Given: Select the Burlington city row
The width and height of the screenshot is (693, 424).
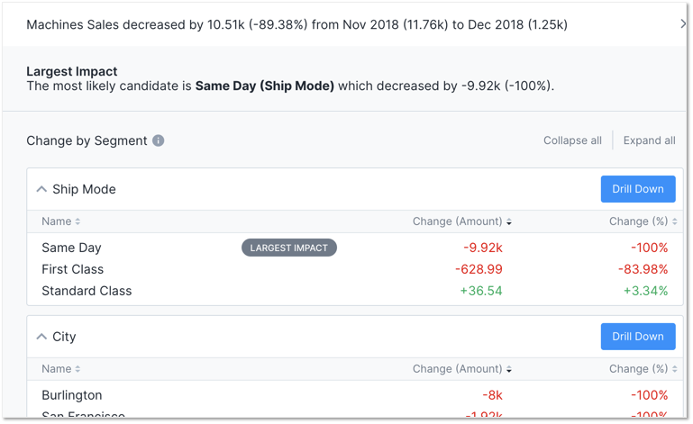Looking at the screenshot, I should click(x=355, y=395).
